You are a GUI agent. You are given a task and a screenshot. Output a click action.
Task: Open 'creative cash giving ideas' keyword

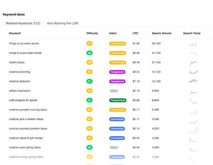[25, 147]
